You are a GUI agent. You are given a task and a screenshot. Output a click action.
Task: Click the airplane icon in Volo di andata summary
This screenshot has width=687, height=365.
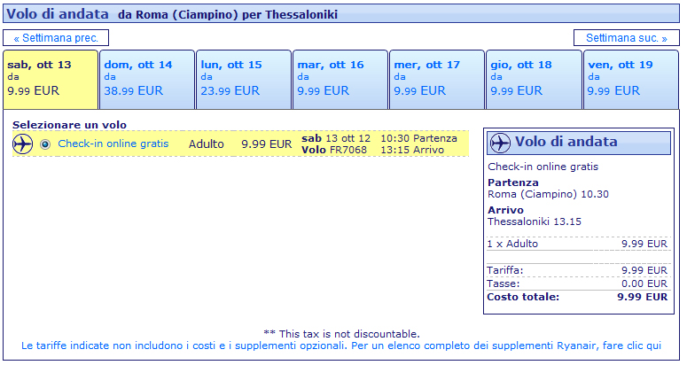click(x=500, y=143)
